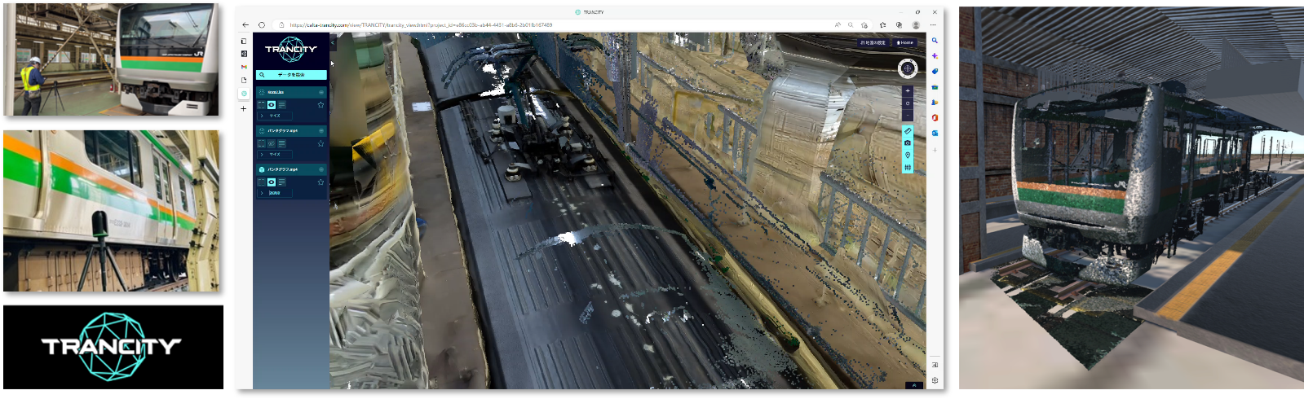Open the read aloud icon in address bar
Screen dimensions: 1304x399
(838, 24)
